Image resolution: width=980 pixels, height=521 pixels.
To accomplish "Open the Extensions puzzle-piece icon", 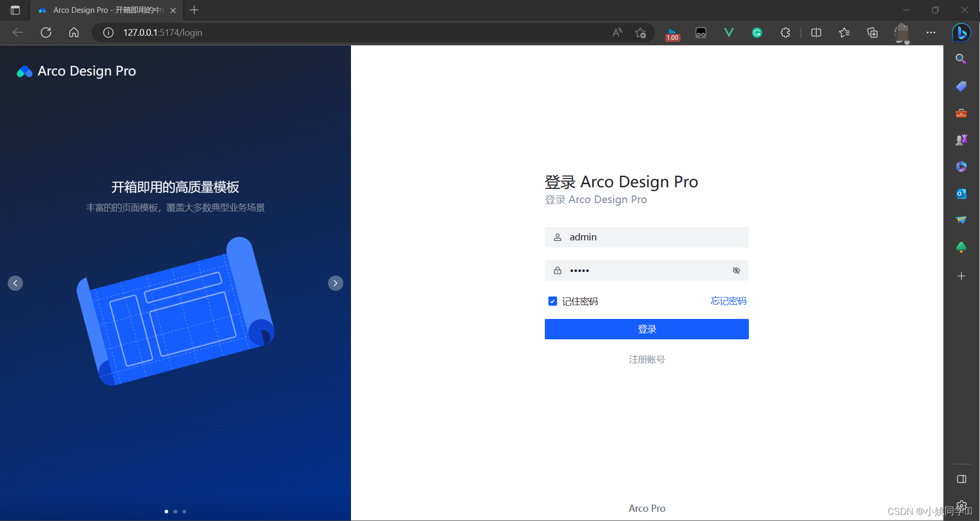I will tap(785, 32).
